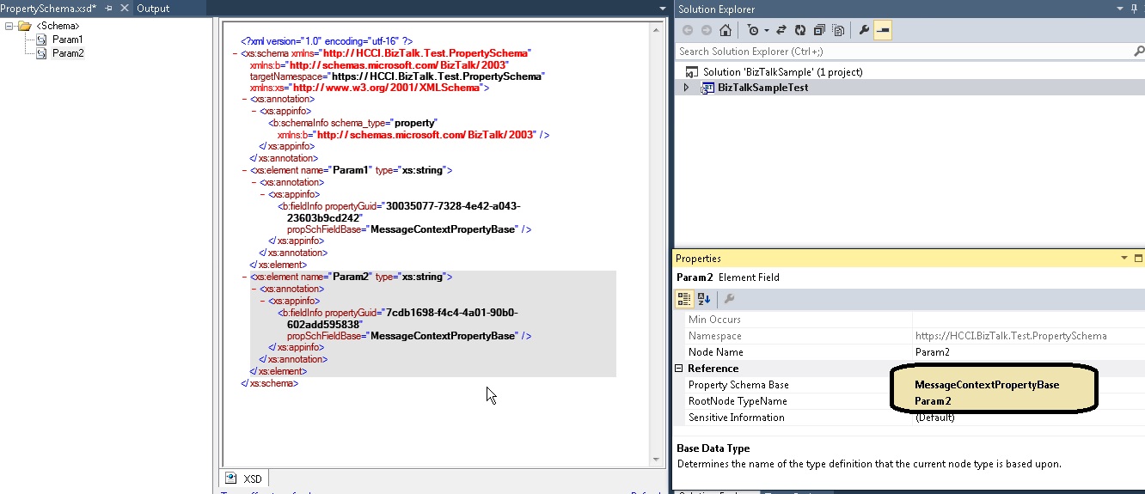Image resolution: width=1145 pixels, height=494 pixels.
Task: Click the Show All Files icon
Action: tap(838, 30)
